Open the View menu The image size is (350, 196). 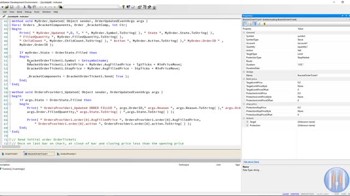click(x=12, y=12)
